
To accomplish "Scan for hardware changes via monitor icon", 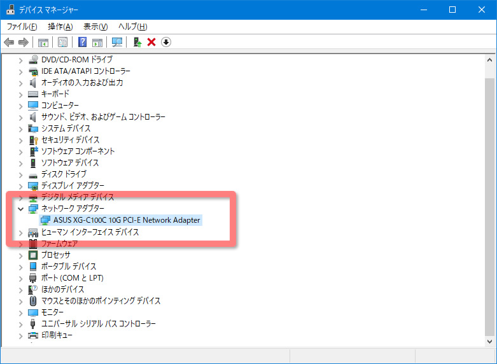I will (117, 42).
